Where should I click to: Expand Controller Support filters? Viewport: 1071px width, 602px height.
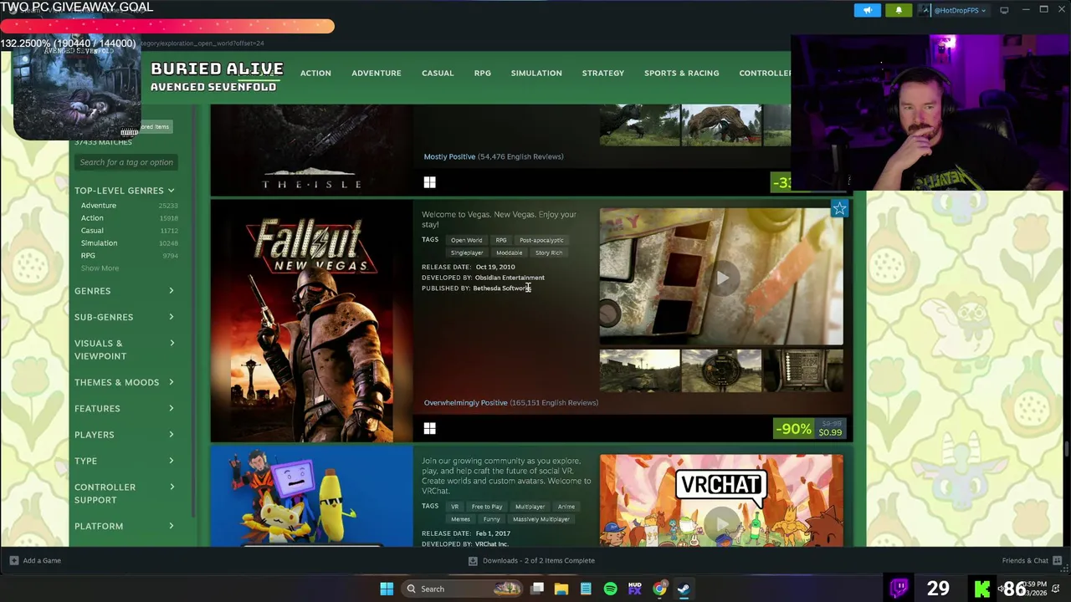pos(124,493)
